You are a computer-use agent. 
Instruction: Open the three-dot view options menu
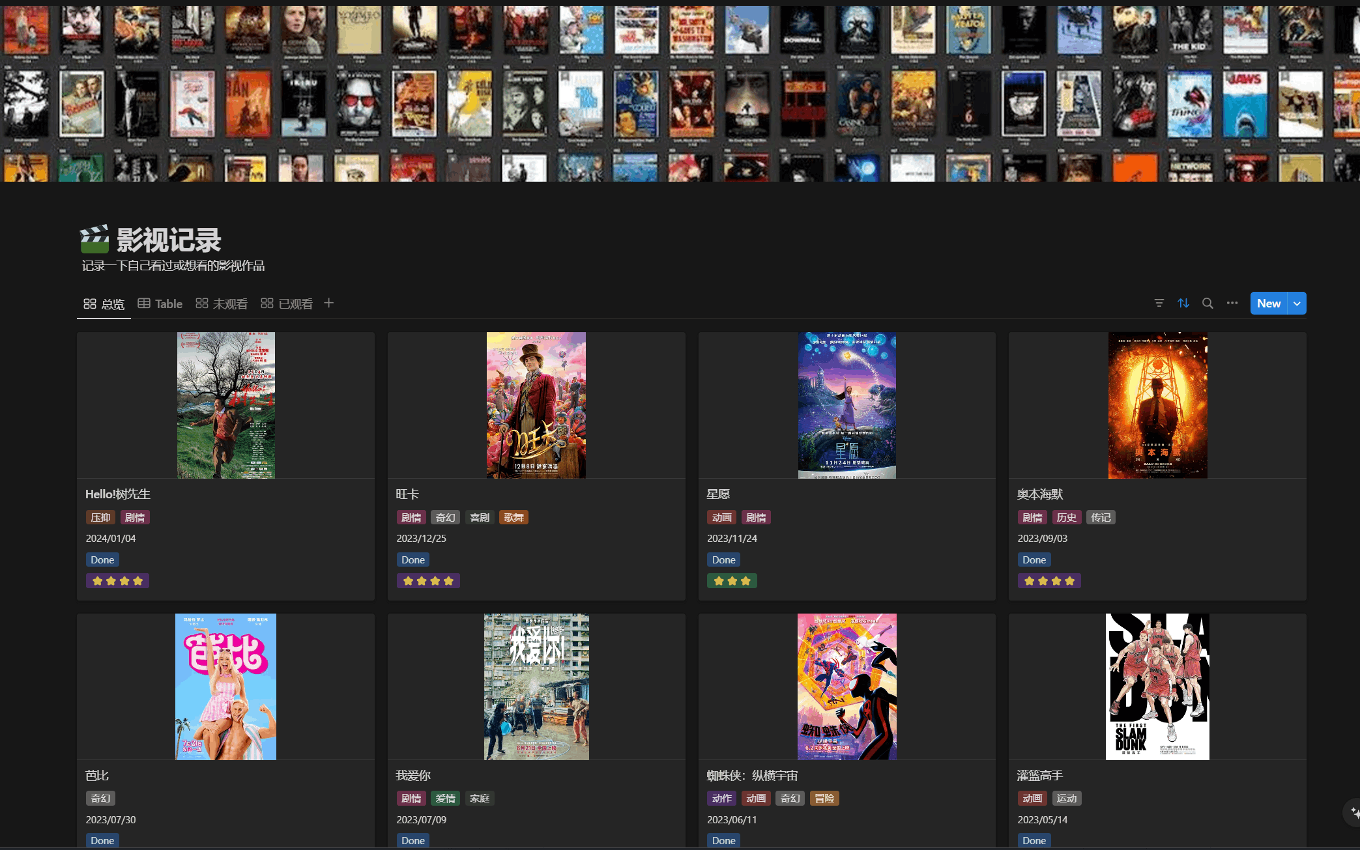pos(1232,304)
